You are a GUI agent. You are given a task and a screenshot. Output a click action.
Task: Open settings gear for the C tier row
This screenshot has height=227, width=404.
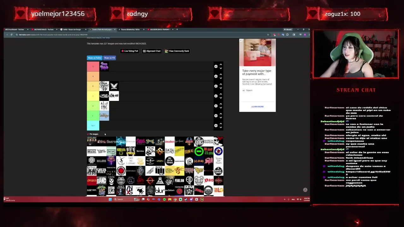(216, 96)
